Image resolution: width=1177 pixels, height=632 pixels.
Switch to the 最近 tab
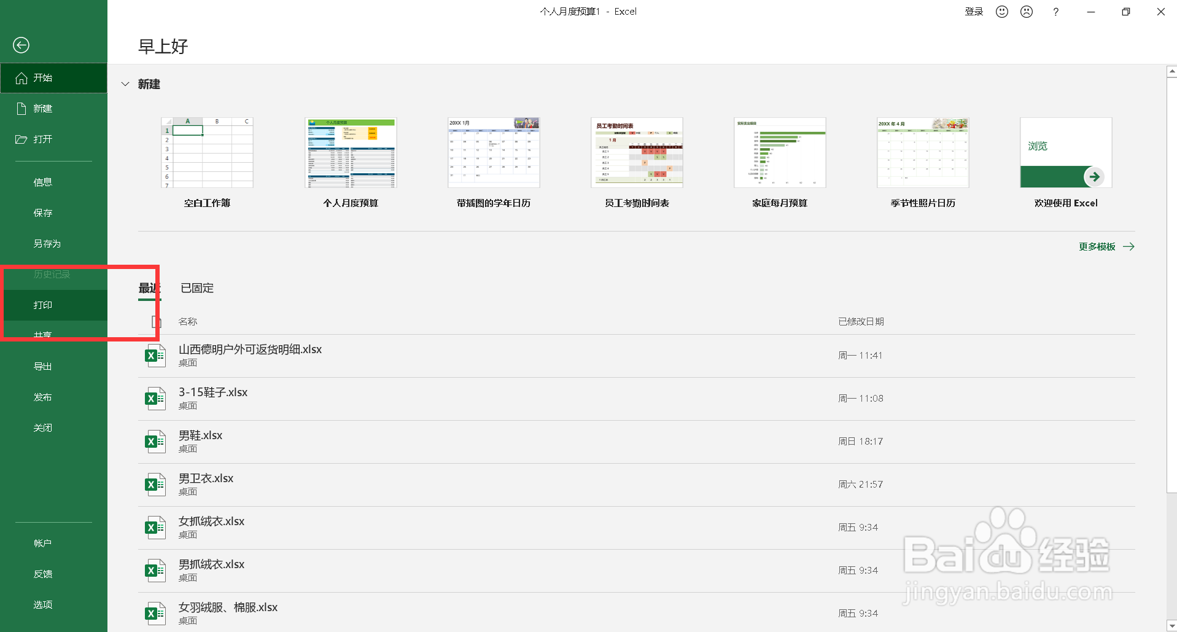click(149, 288)
